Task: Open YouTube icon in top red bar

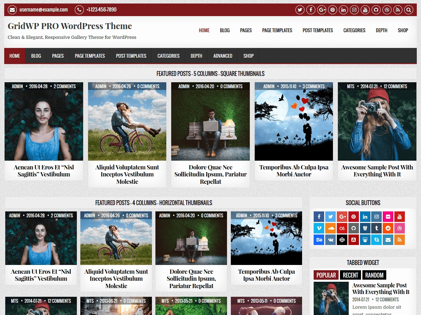Action: (x=365, y=10)
